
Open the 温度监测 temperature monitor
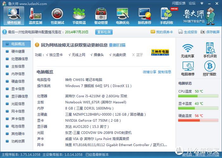pos(35,16)
